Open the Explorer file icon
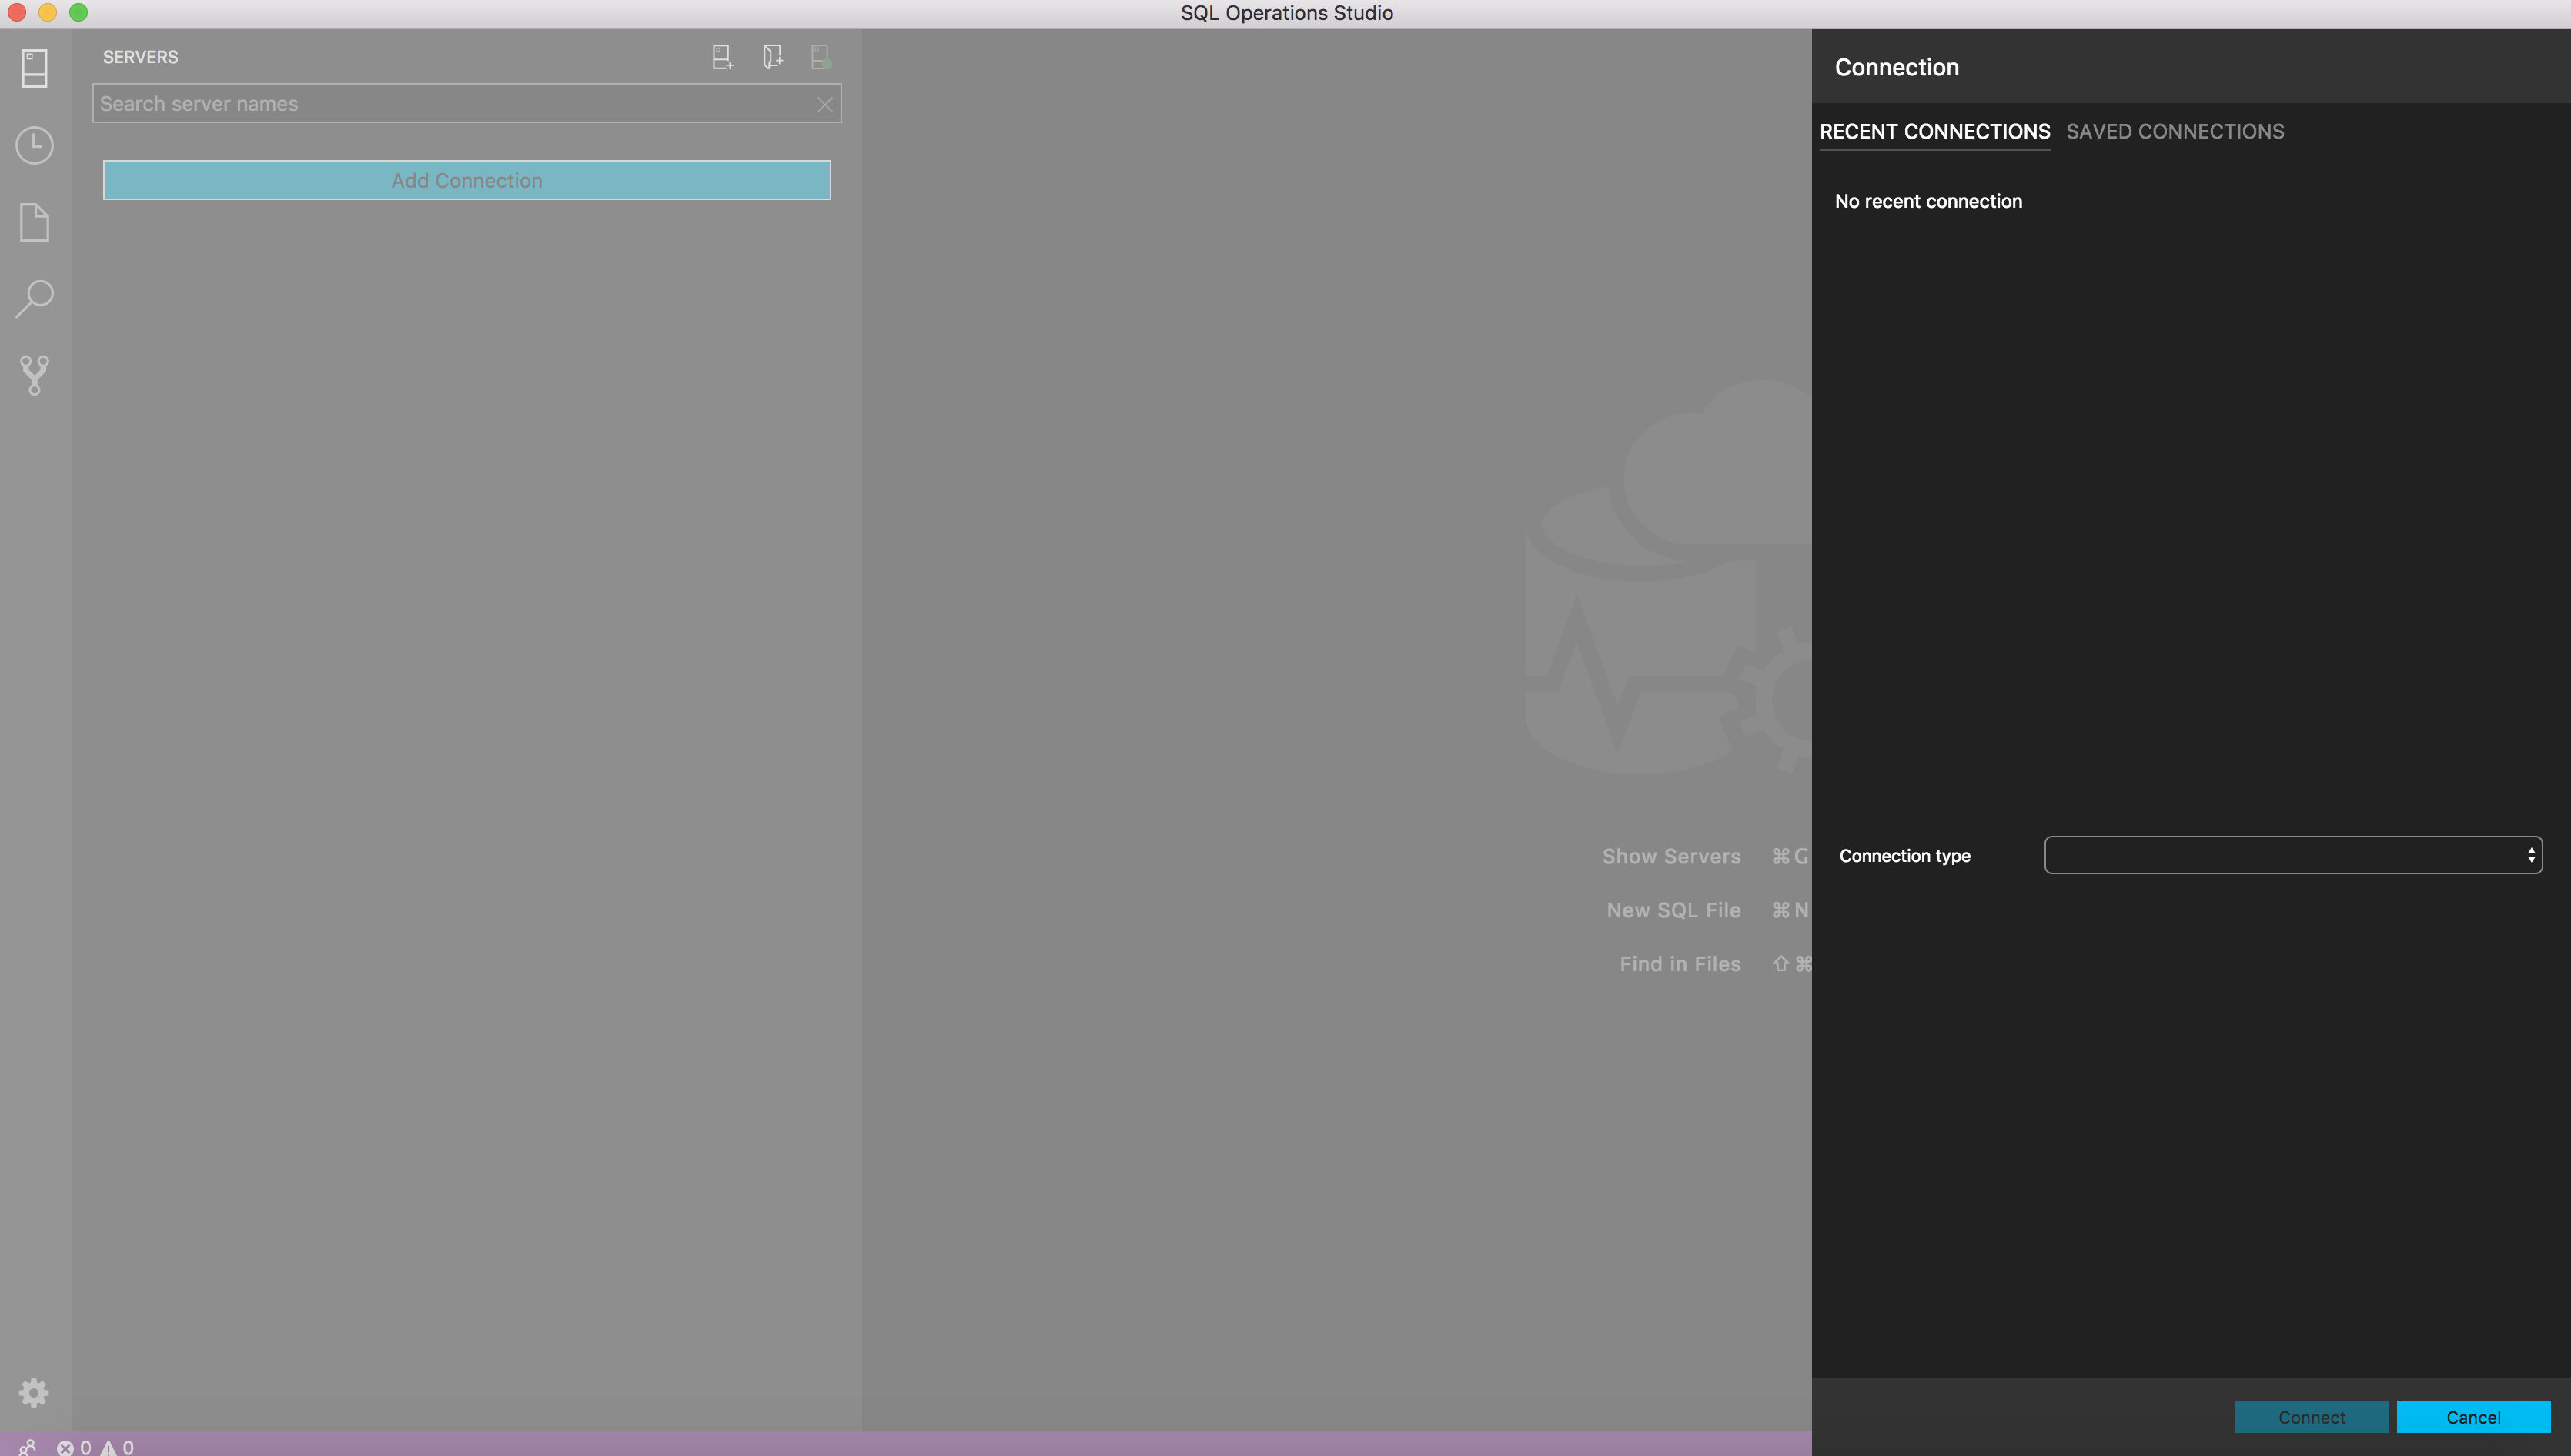This screenshot has height=1456, width=2571. (x=34, y=222)
